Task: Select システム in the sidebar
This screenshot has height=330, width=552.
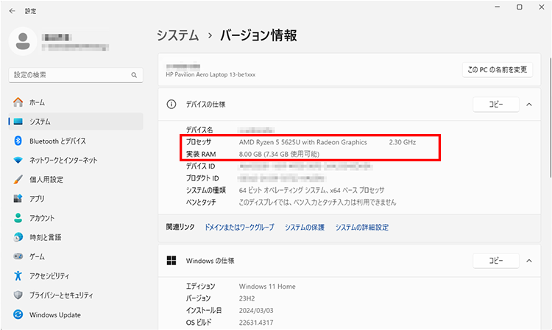Action: coord(76,122)
